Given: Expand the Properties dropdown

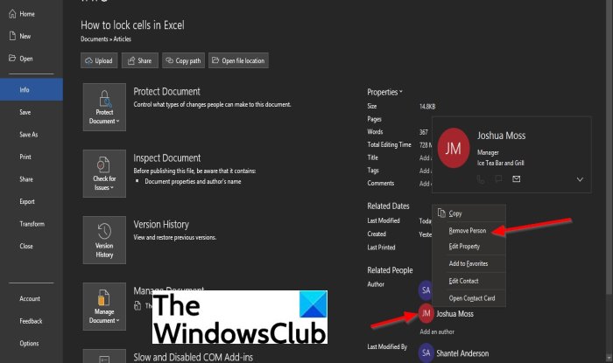Looking at the screenshot, I should tap(384, 92).
